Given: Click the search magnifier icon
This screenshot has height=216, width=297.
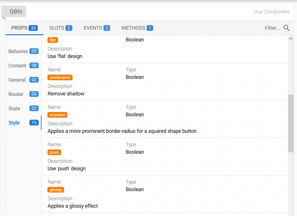Looking at the screenshot, I should (x=287, y=28).
